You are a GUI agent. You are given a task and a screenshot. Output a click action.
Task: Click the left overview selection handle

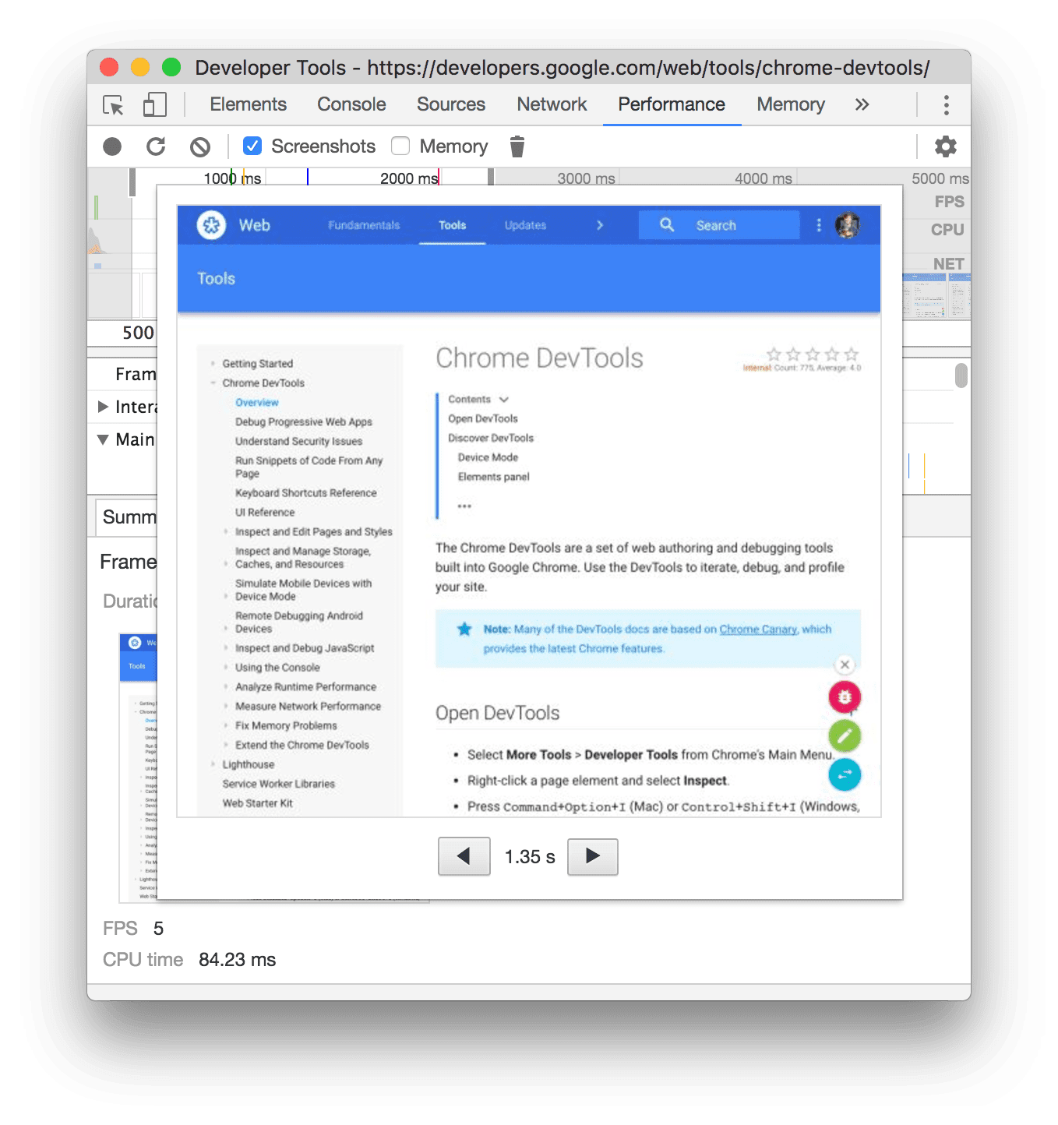coord(132,182)
